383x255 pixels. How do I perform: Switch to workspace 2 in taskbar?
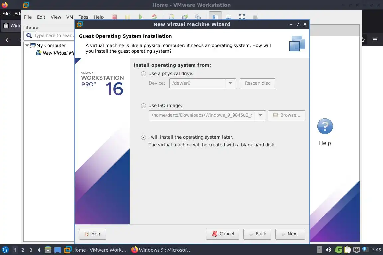point(23,250)
